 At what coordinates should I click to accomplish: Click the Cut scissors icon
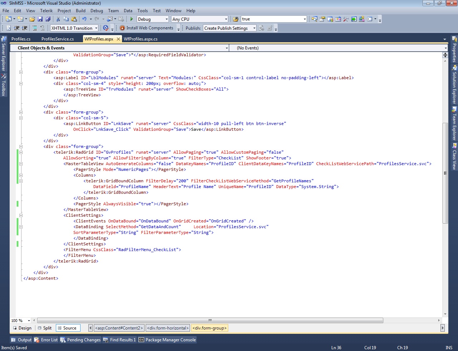click(x=58, y=19)
